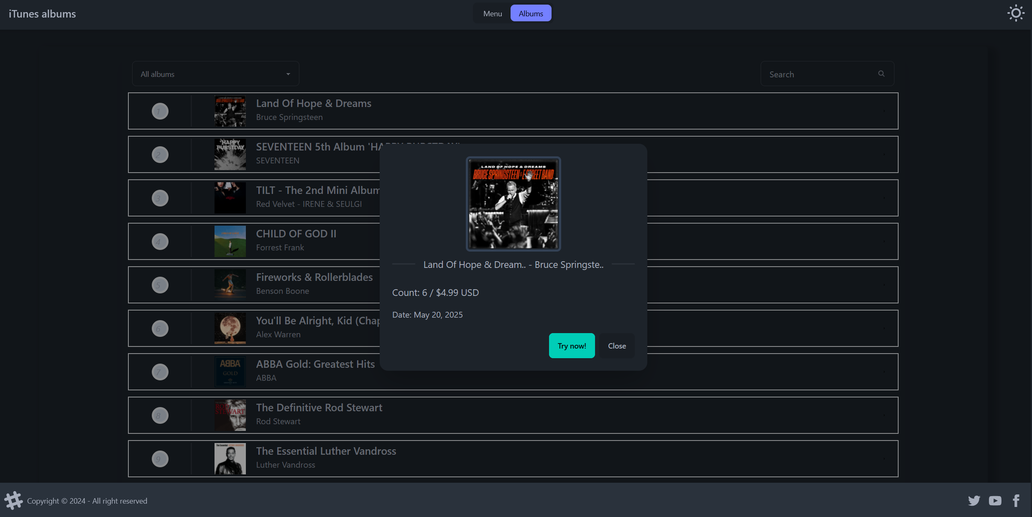Click the 'Date: May 20, 2025' text

click(x=427, y=315)
